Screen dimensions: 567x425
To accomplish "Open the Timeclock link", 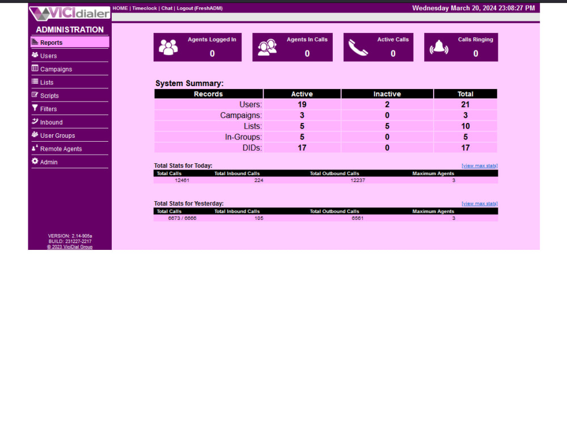I will tap(144, 8).
